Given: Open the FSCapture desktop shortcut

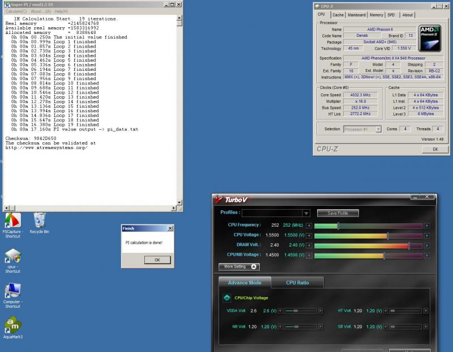Looking at the screenshot, I should (12, 221).
